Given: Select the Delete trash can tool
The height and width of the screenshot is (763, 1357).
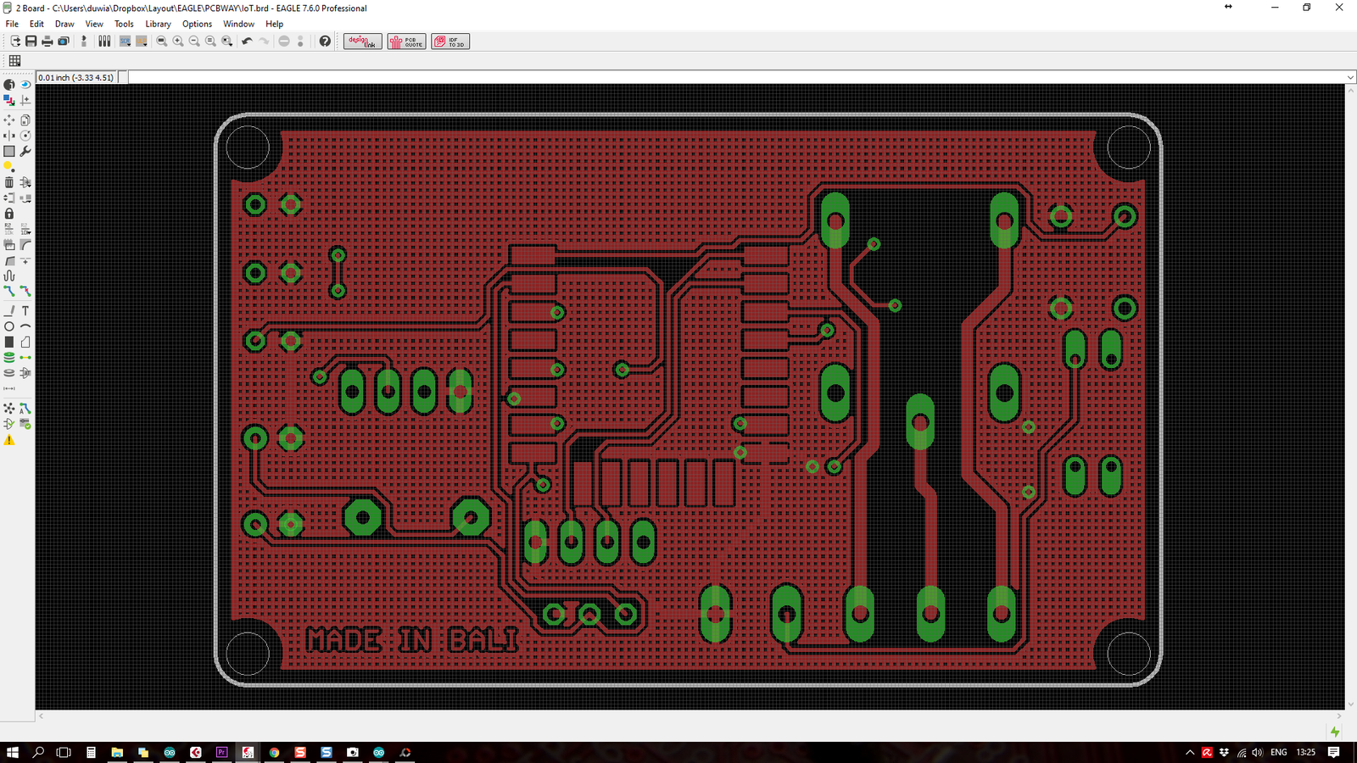Looking at the screenshot, I should pyautogui.click(x=9, y=182).
